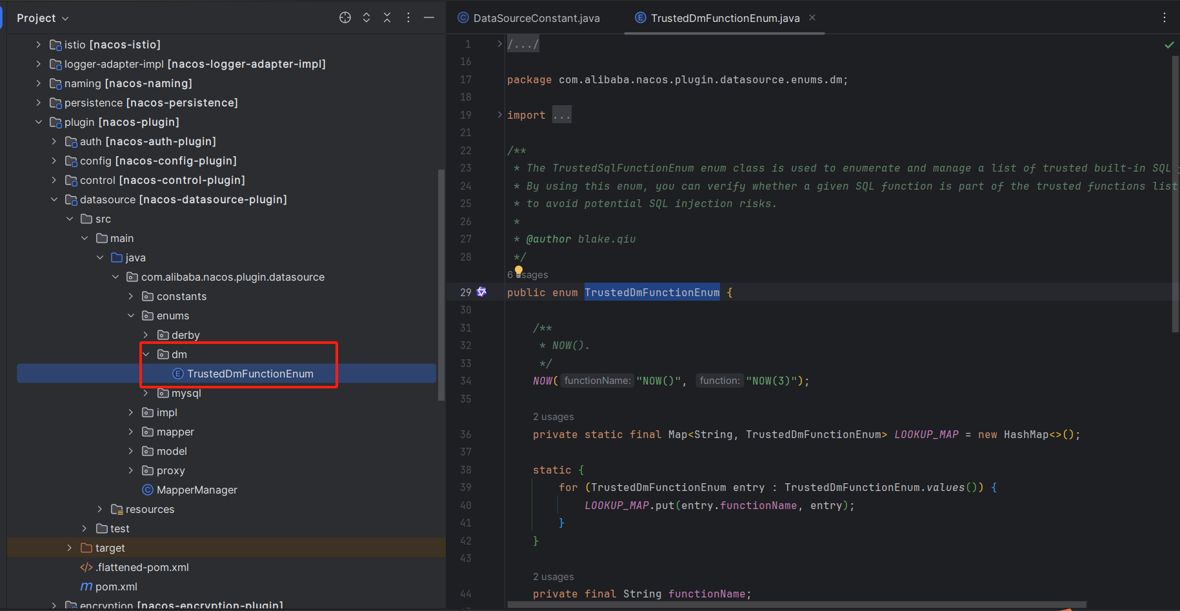The image size is (1180, 611).
Task: Select the src folder
Action: [x=96, y=219]
